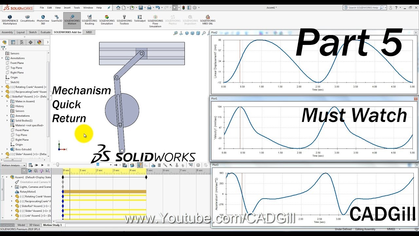Click the Calculate motion study icon
Viewport: 419px width, 236px height.
coord(30,165)
